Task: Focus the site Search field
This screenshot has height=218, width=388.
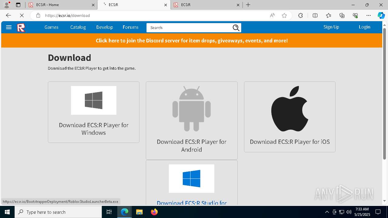Action: point(189,28)
